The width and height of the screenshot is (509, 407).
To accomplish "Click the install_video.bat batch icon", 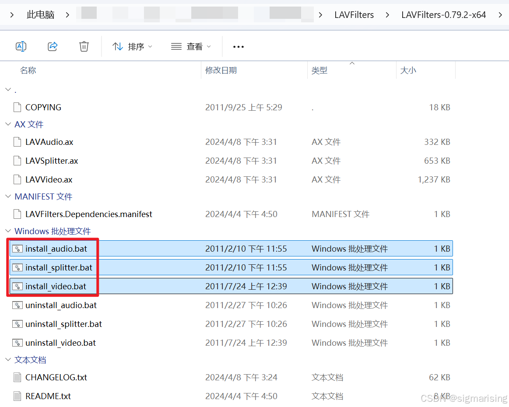I will pyautogui.click(x=17, y=286).
